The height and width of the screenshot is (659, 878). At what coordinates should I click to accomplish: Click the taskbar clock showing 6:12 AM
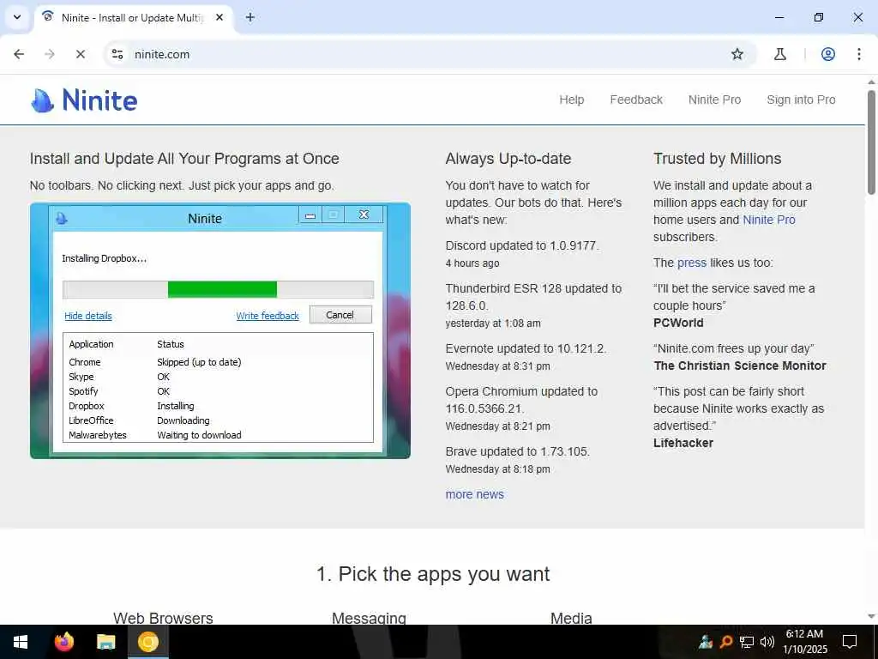pyautogui.click(x=804, y=642)
